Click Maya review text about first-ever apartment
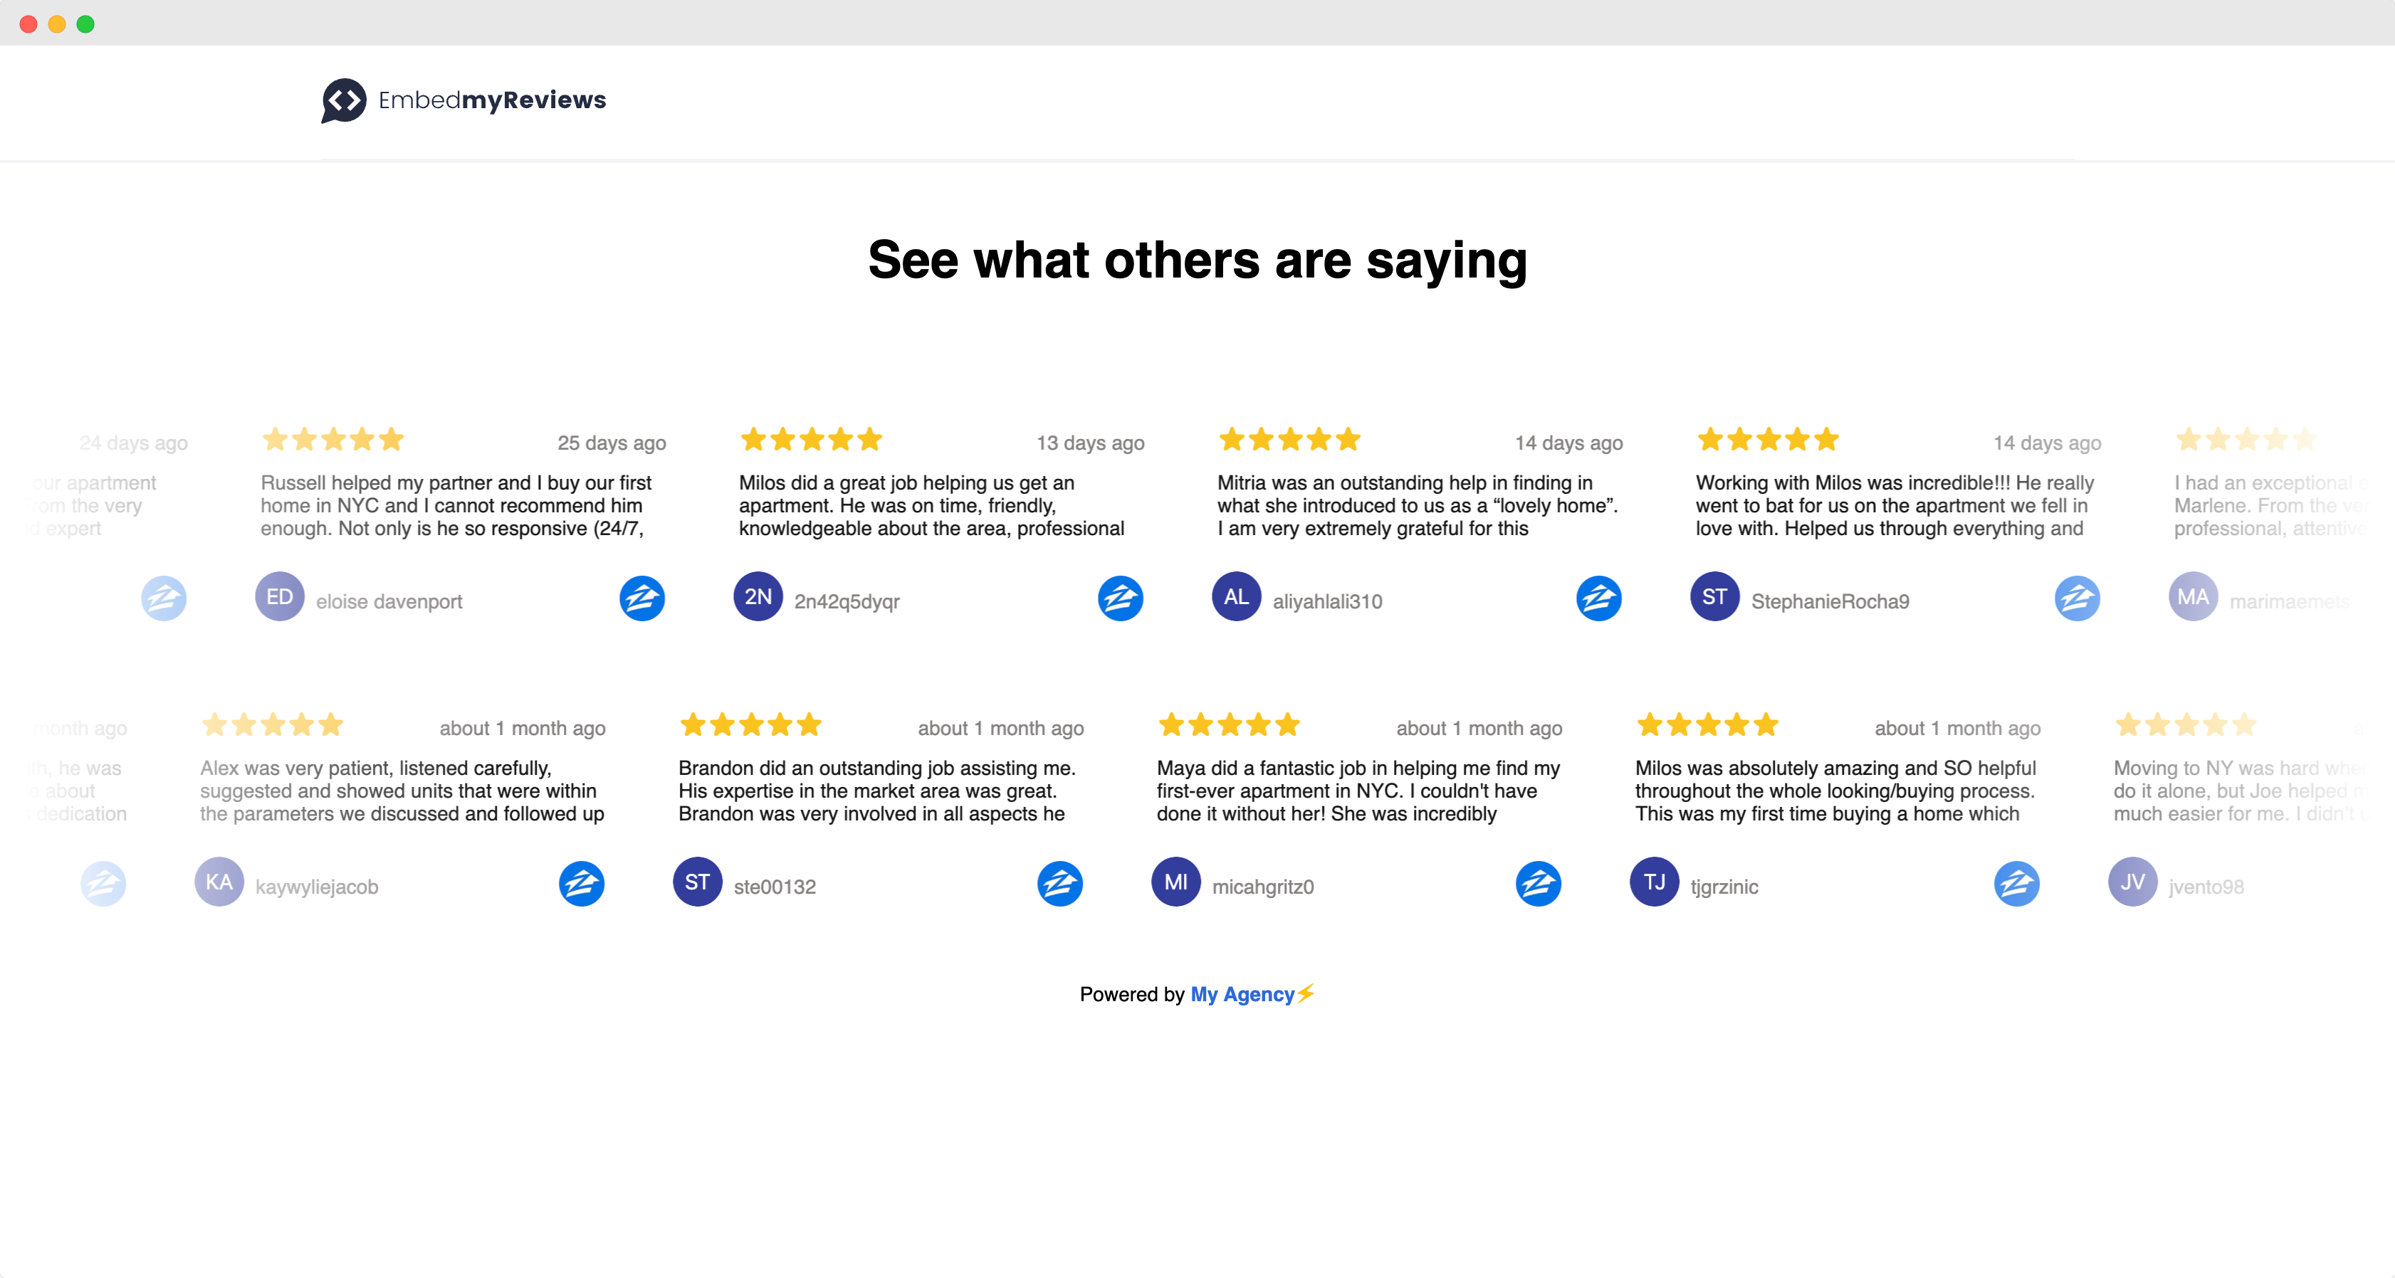The image size is (2395, 1278). (x=1358, y=791)
